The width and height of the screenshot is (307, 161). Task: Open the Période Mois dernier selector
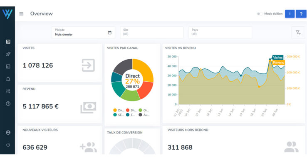click(x=84, y=33)
